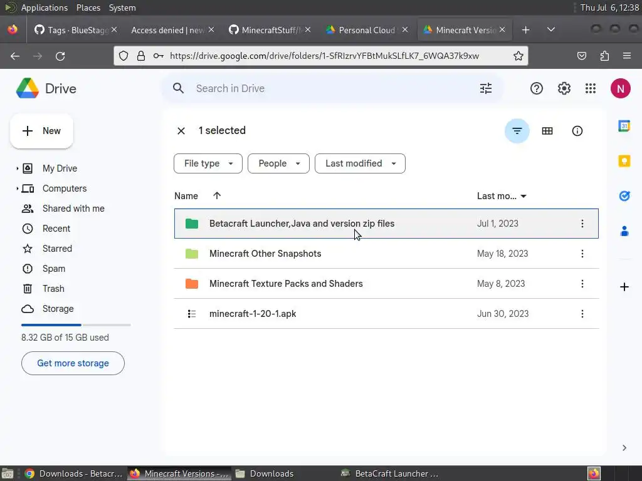Open Contacts side panel icon
The width and height of the screenshot is (642, 481).
(624, 231)
